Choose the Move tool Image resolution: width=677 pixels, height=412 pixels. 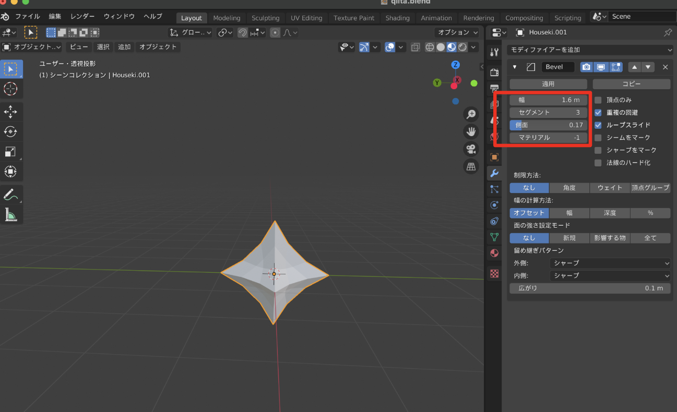[x=11, y=112]
